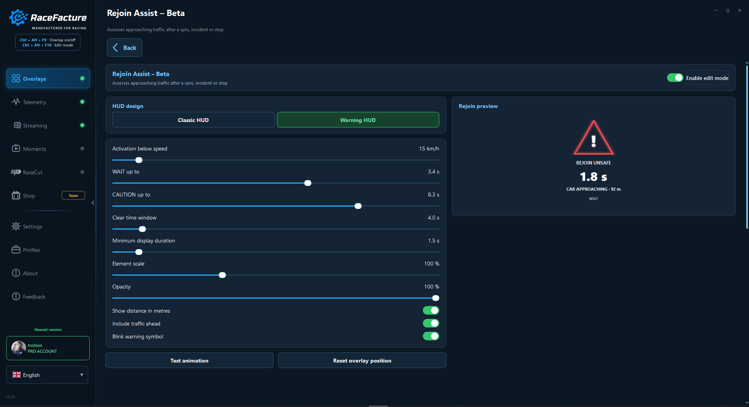Click the red warning triangle in preview
This screenshot has width=749, height=407.
(x=594, y=137)
